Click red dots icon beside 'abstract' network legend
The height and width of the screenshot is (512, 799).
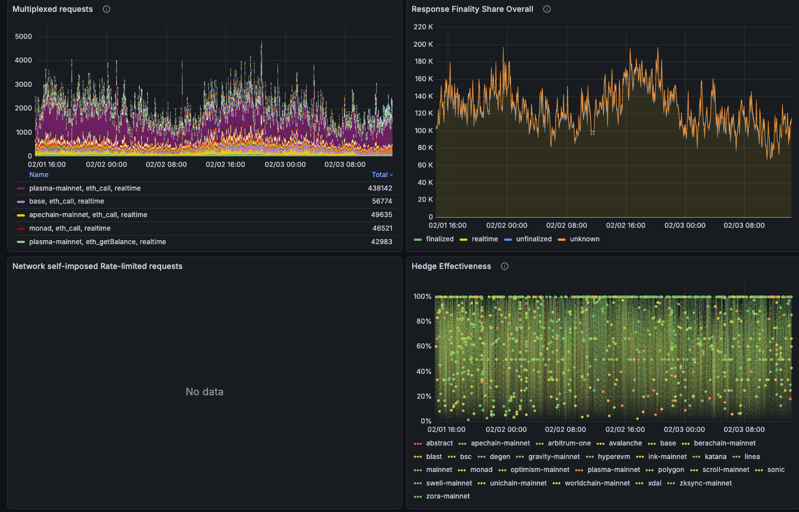[418, 443]
